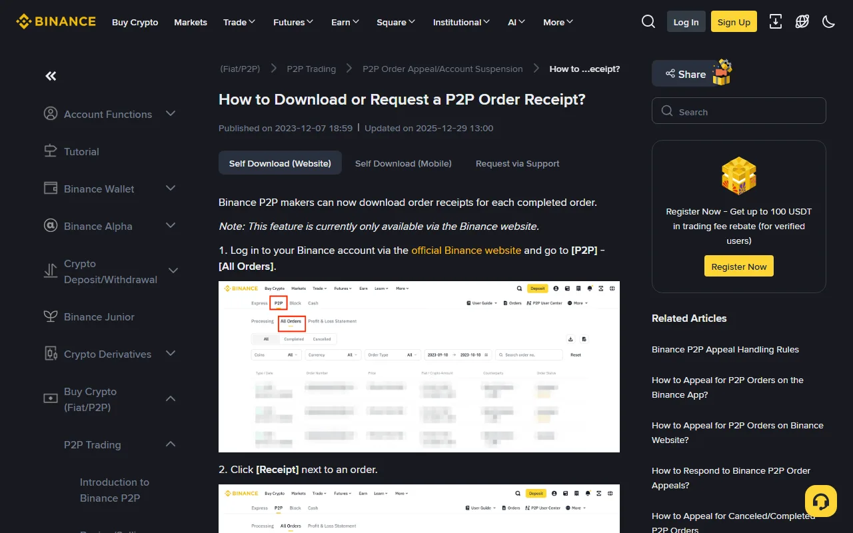Click the P2P Order Appeal/Account Suspension breadcrumb
The height and width of the screenshot is (533, 853).
pyautogui.click(x=442, y=69)
